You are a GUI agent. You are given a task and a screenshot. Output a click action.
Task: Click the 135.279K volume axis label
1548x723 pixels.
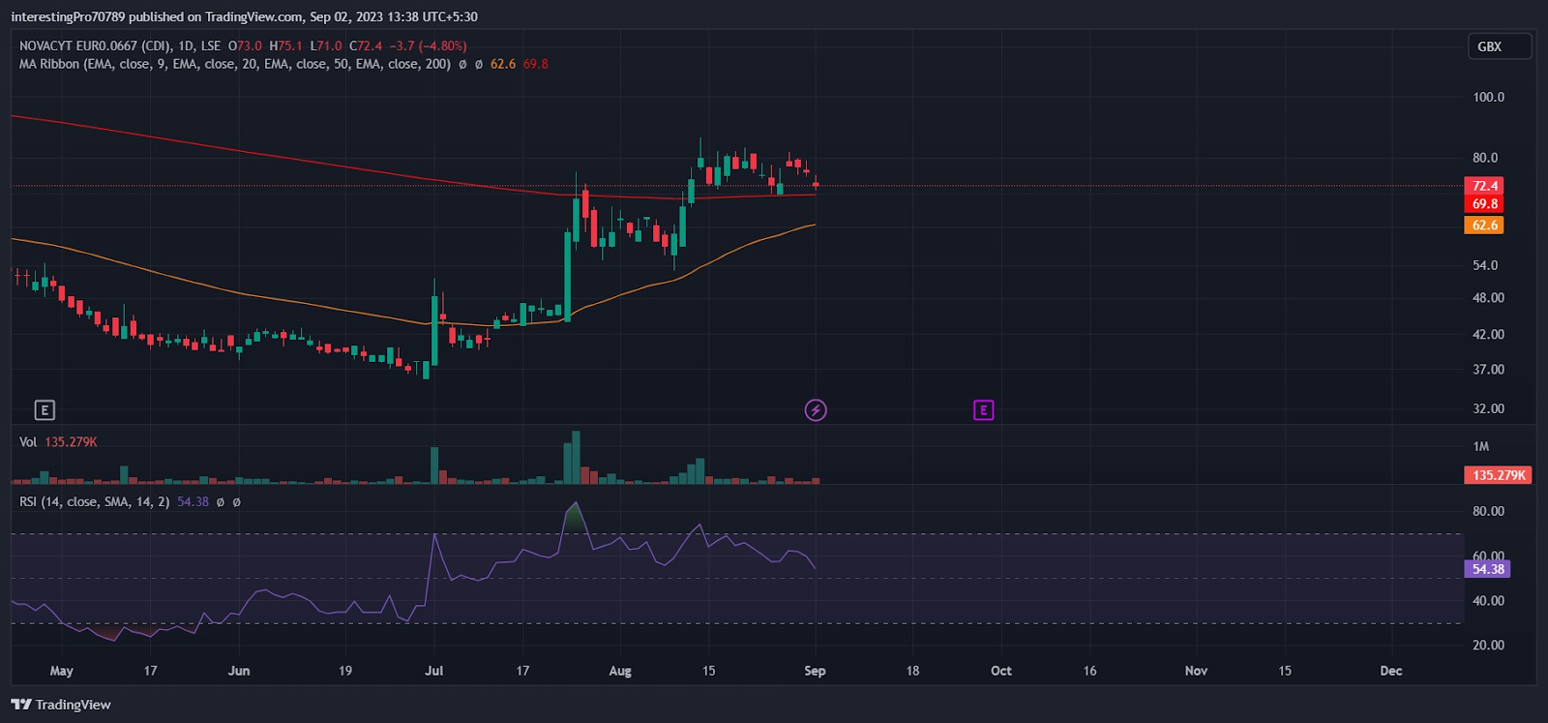click(1499, 475)
